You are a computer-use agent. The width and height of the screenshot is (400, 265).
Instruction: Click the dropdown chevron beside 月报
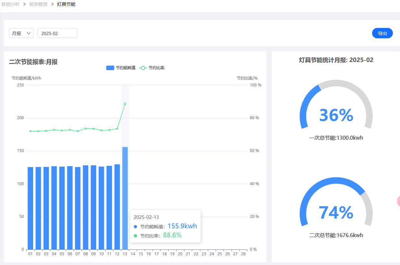29,33
